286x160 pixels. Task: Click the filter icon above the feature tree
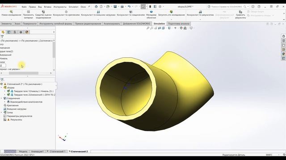(2, 36)
